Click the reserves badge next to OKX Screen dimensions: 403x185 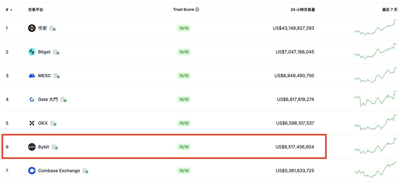(53, 123)
